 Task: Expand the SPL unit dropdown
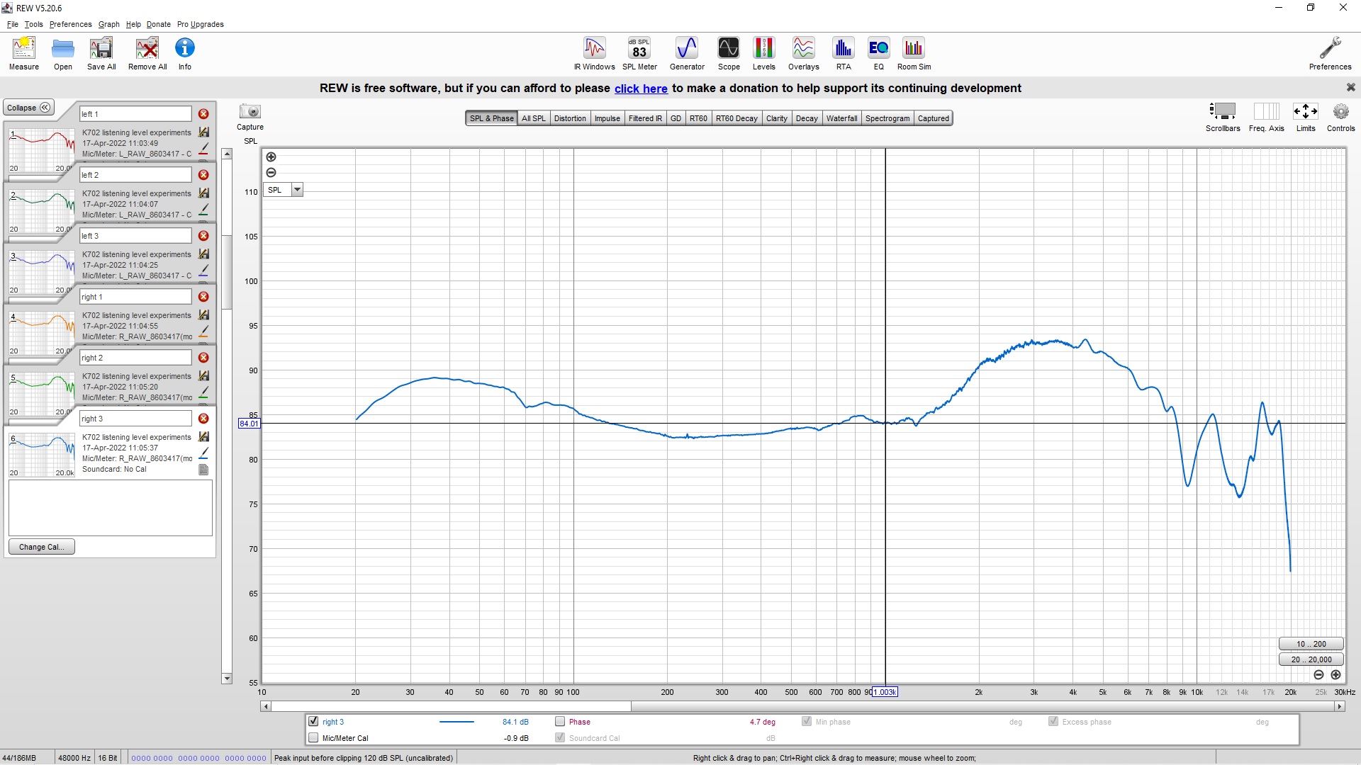[297, 190]
